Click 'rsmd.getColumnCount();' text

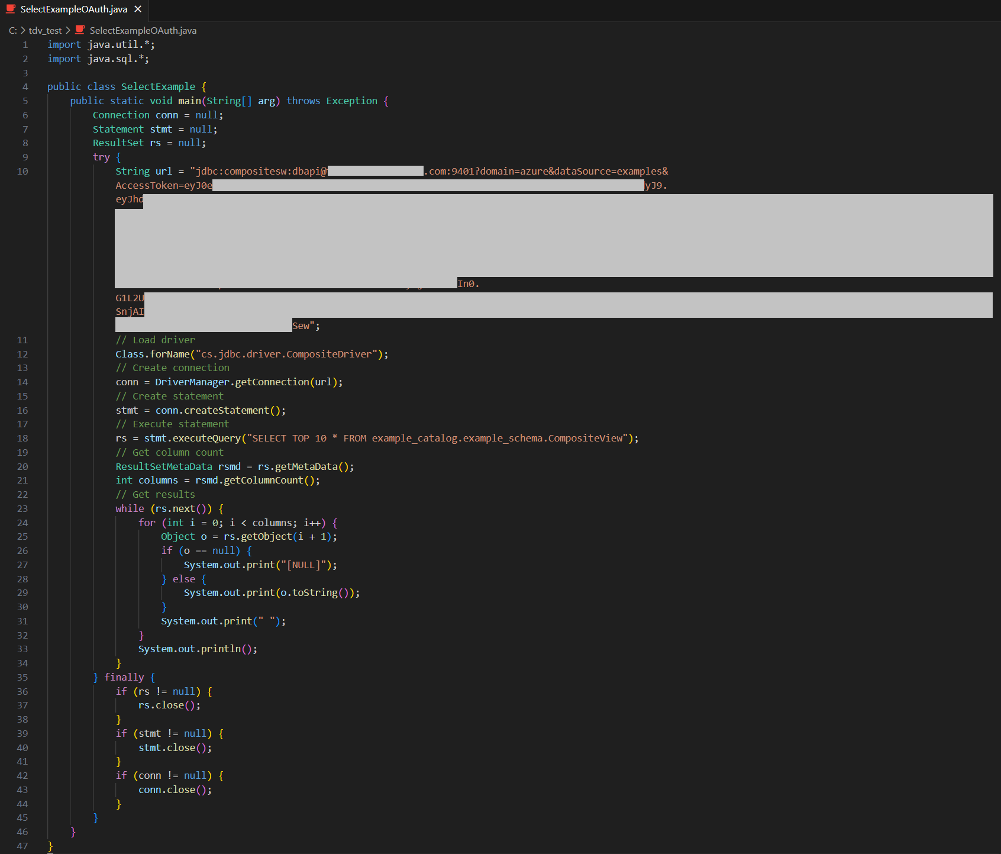tap(258, 481)
